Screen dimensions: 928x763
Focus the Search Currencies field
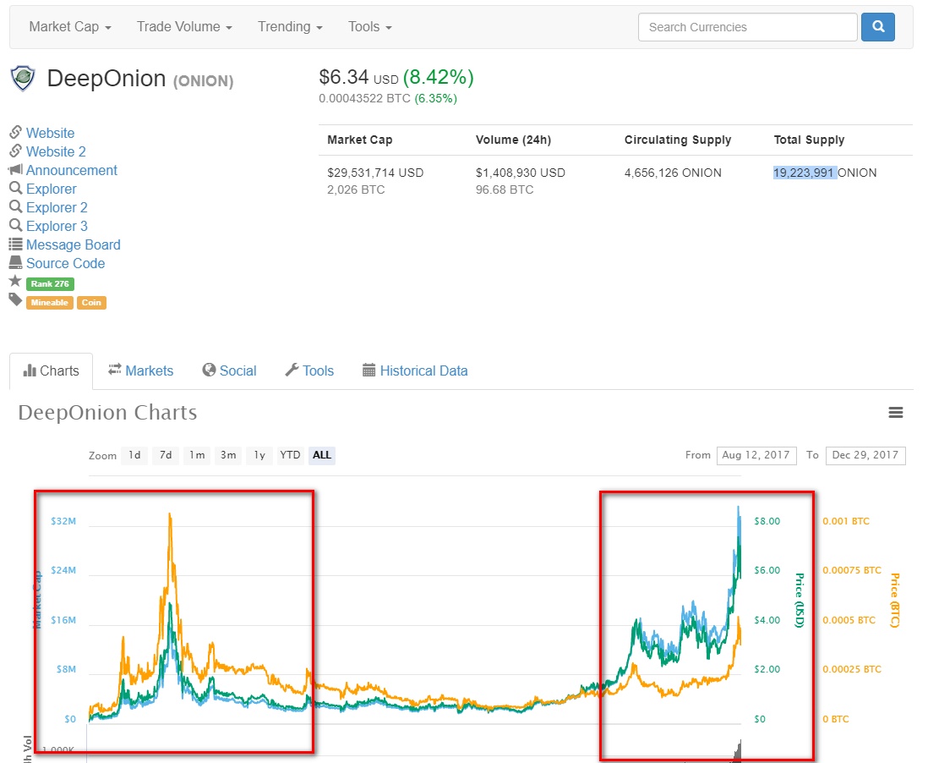[x=747, y=27]
